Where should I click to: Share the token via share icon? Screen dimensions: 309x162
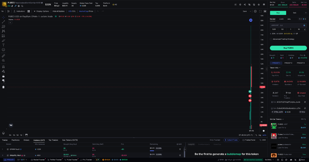click(x=245, y=5)
